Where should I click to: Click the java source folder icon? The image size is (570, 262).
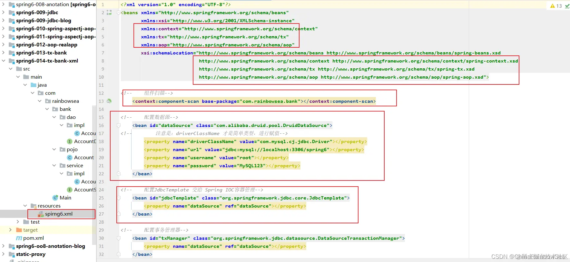[34, 85]
